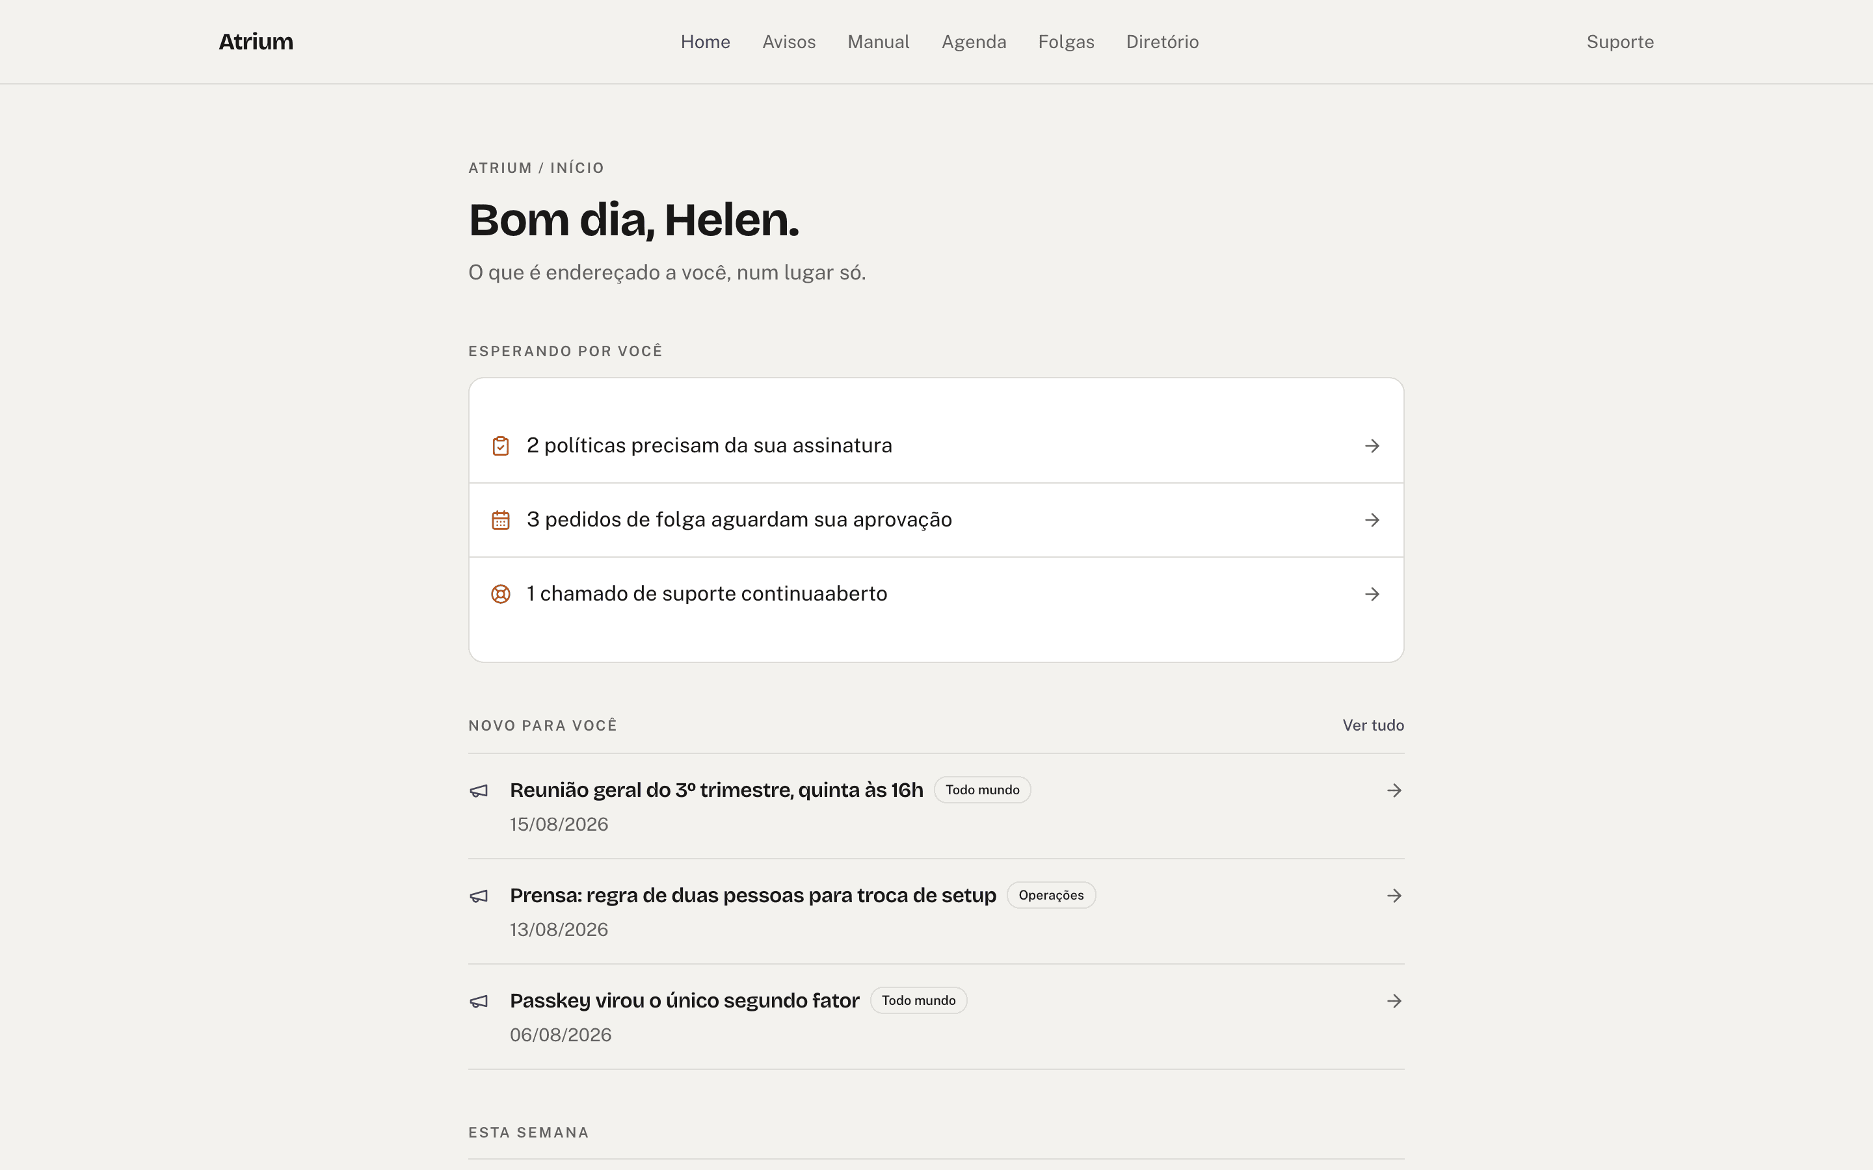Viewport: 1873px width, 1170px height.
Task: Click arrow on políticas assinatura row
Action: coord(1372,446)
